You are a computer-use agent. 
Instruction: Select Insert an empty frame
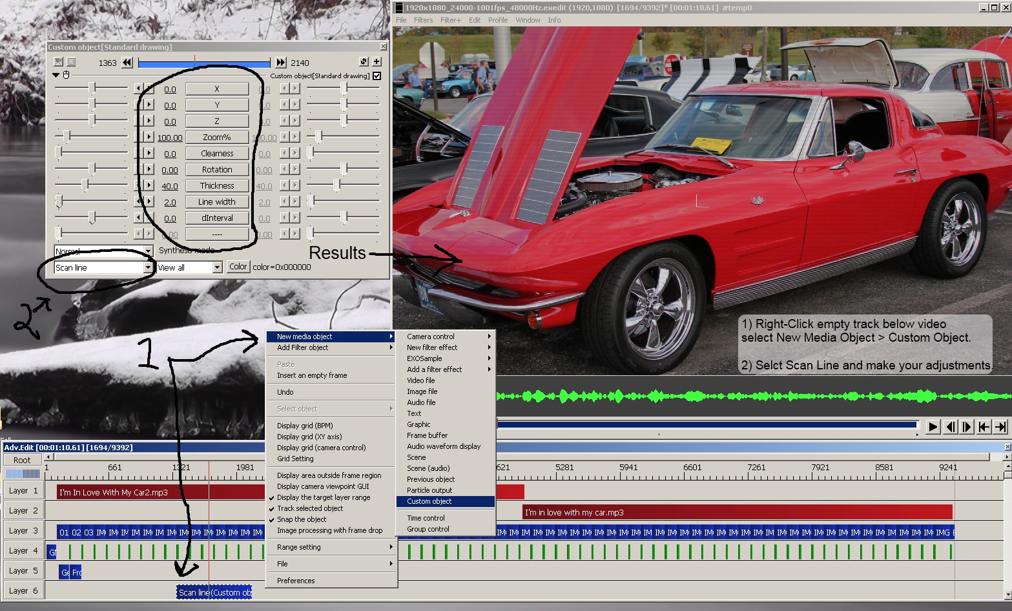(x=331, y=375)
